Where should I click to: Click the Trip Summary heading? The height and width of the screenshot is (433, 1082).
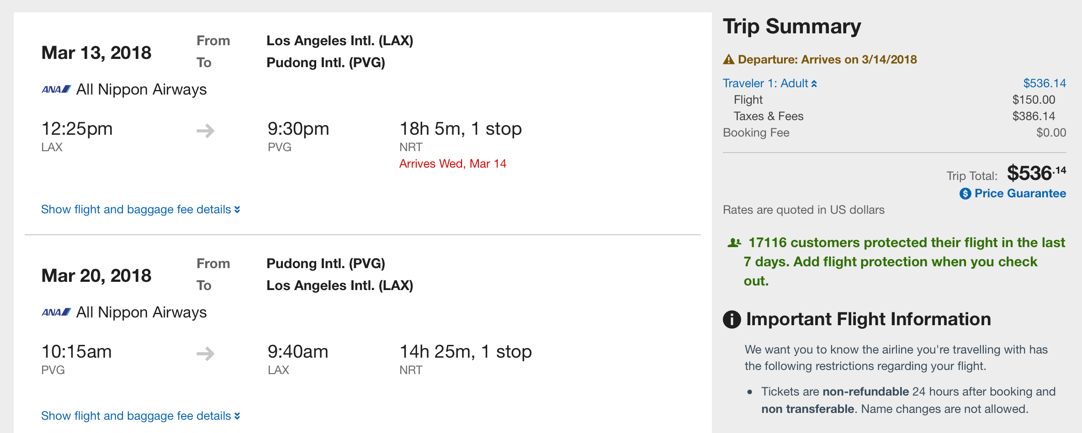[x=791, y=26]
